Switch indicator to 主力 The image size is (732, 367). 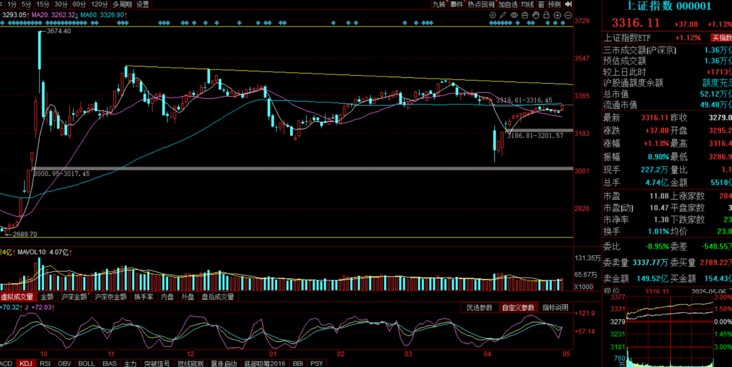pyautogui.click(x=130, y=363)
